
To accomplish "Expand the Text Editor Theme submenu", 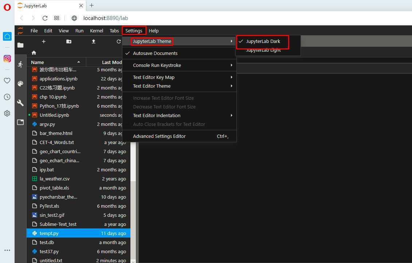I will [179, 86].
